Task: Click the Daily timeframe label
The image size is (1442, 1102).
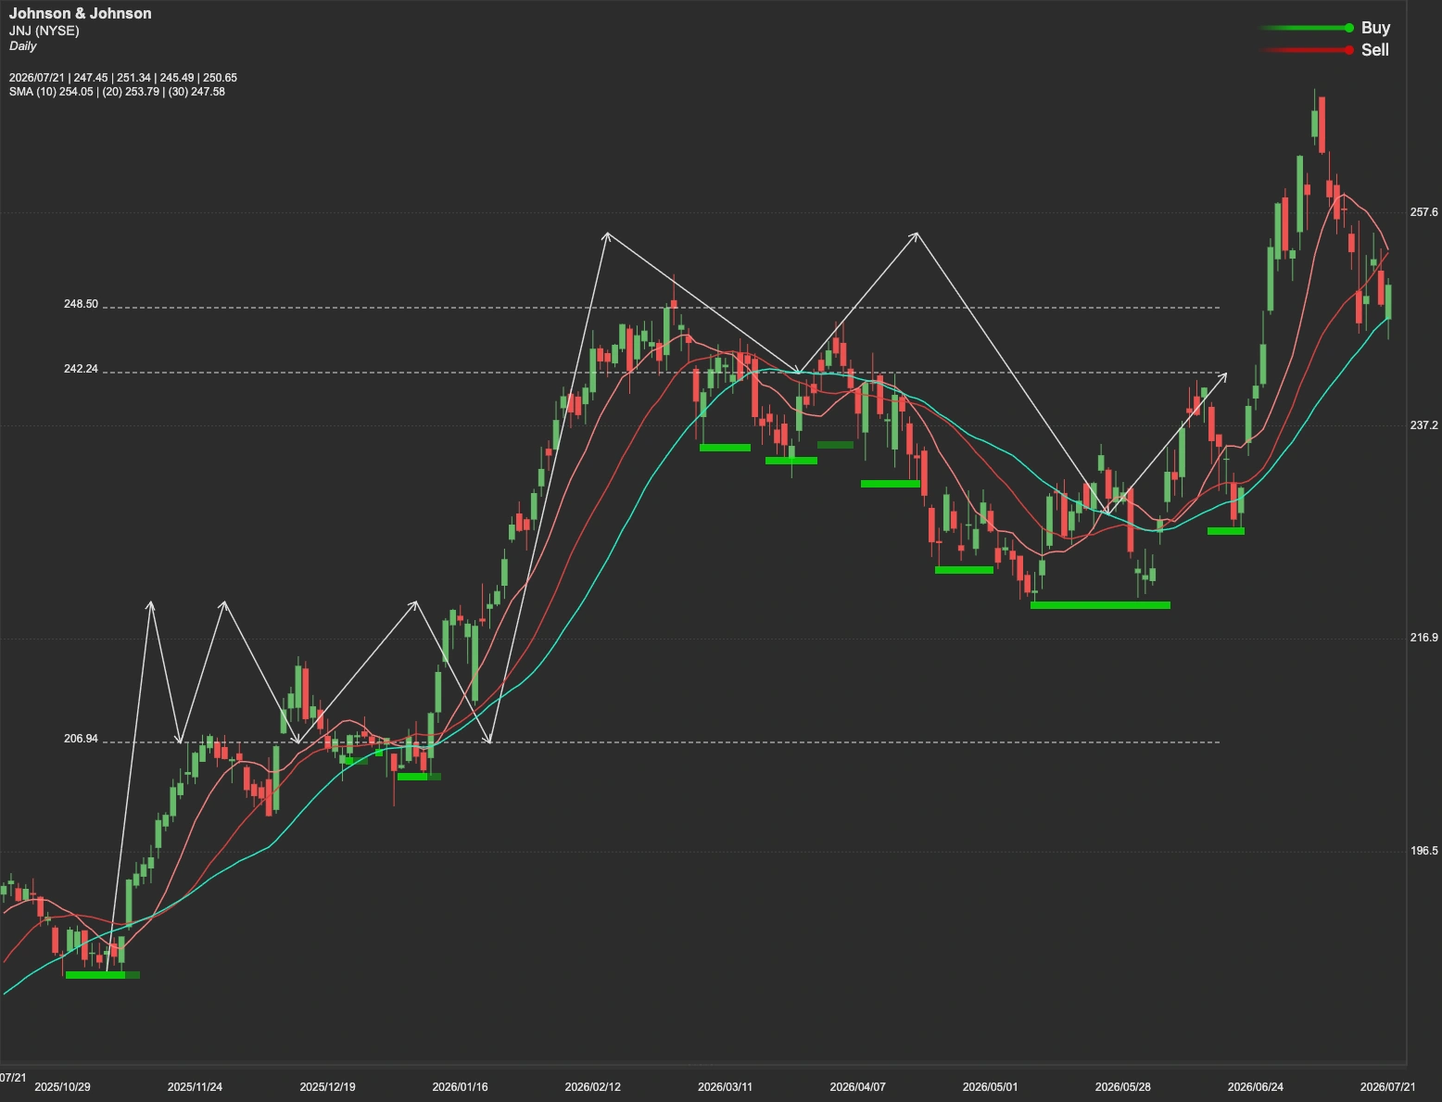Action: point(23,45)
